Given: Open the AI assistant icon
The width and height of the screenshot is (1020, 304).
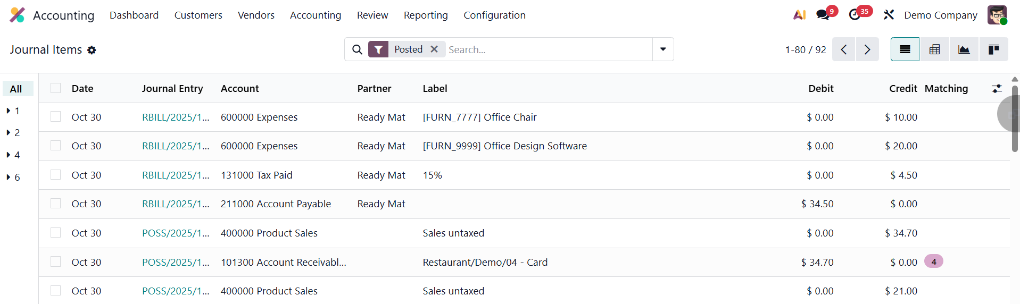Looking at the screenshot, I should click(x=799, y=15).
